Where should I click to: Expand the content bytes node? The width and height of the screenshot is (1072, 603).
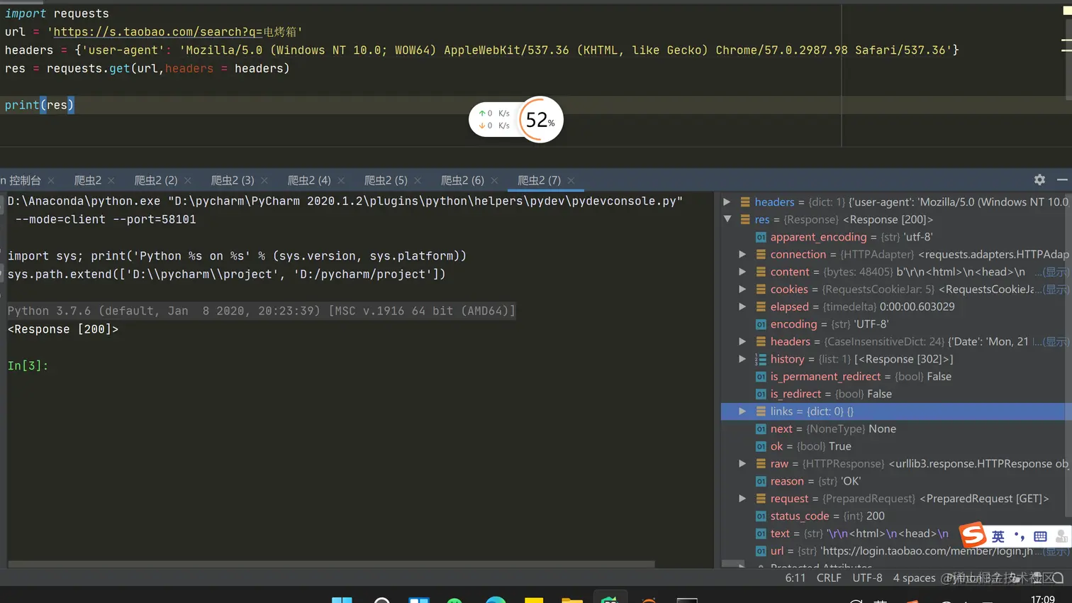(742, 272)
